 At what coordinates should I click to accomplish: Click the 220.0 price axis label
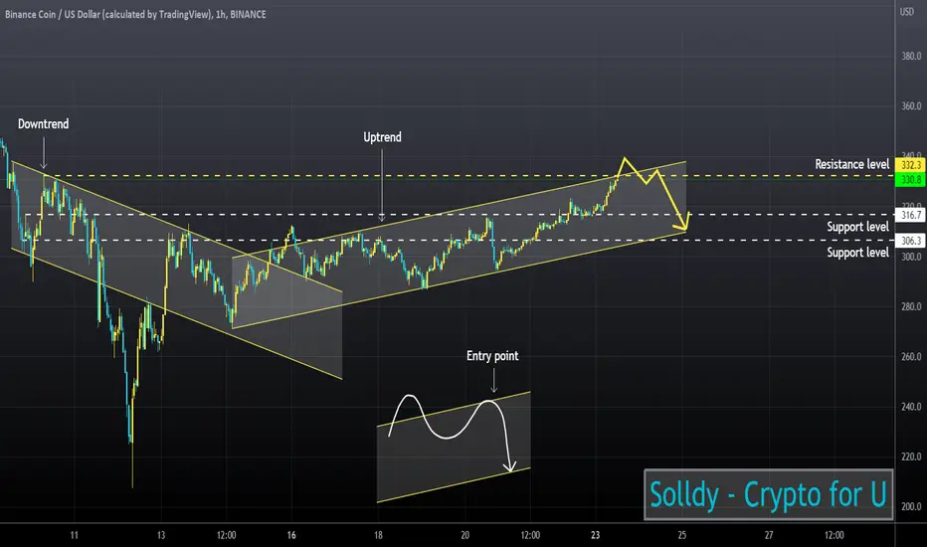[x=911, y=456]
